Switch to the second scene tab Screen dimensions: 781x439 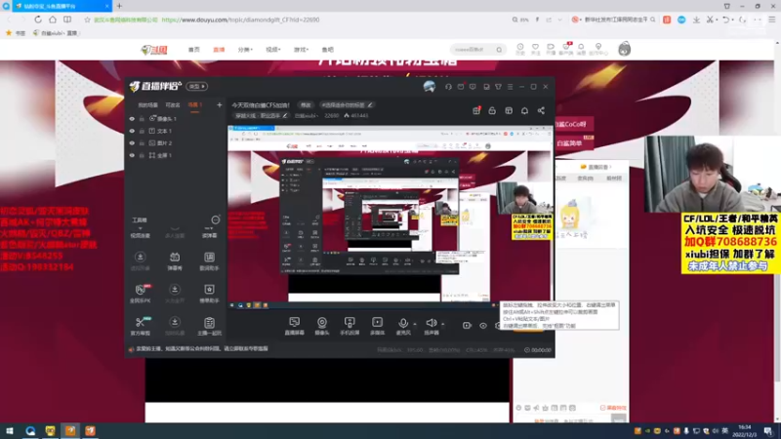click(173, 105)
